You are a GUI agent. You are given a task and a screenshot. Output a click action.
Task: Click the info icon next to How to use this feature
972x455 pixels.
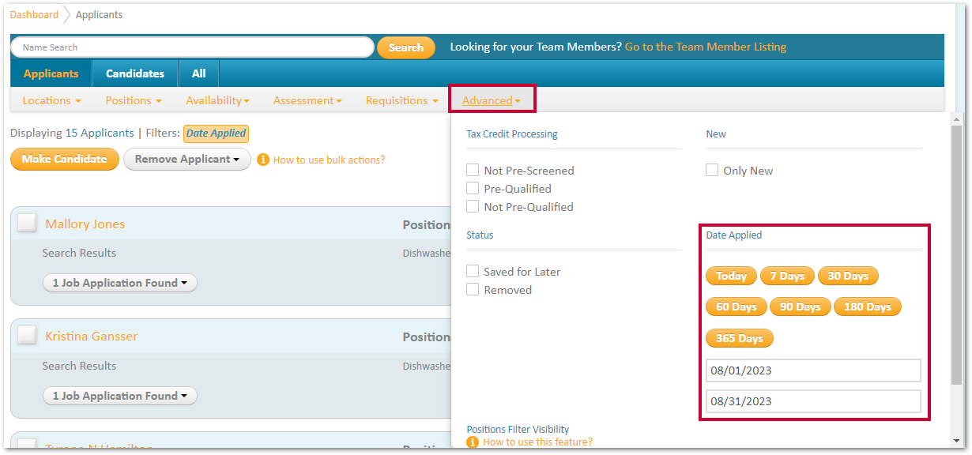pyautogui.click(x=473, y=442)
